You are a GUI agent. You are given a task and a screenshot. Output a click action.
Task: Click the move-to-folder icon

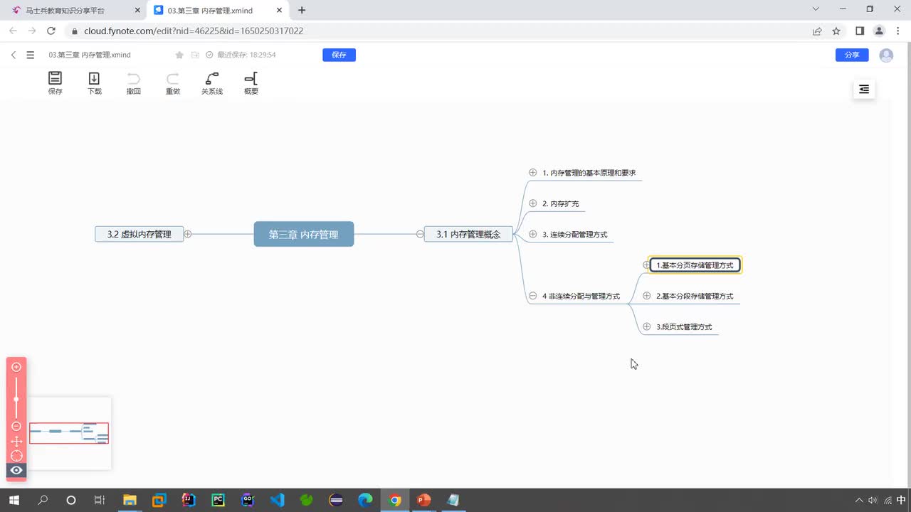click(x=195, y=55)
